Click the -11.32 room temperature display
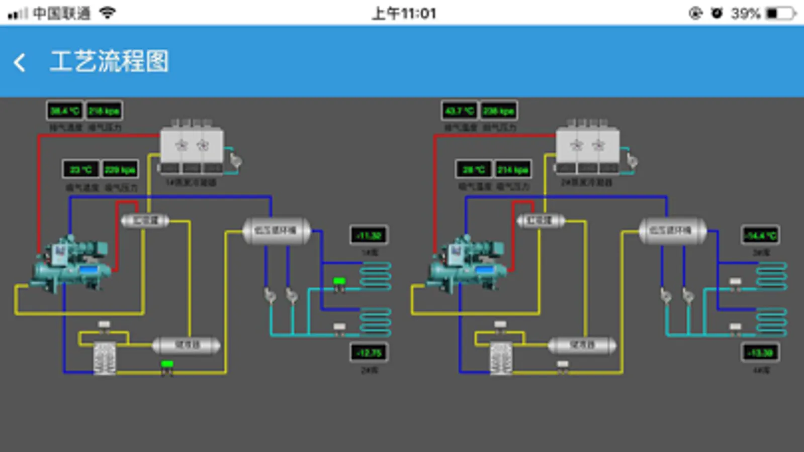Image resolution: width=804 pixels, height=452 pixels. (369, 235)
